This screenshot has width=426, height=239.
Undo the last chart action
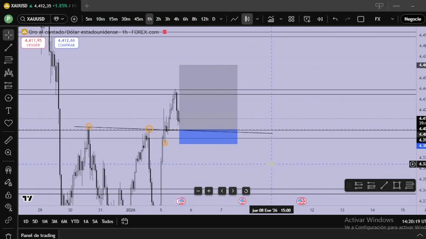tap(335, 19)
